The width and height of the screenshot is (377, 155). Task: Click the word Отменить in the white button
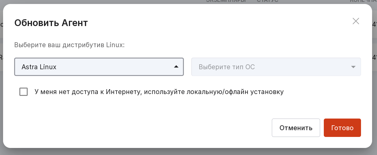coord(296,128)
